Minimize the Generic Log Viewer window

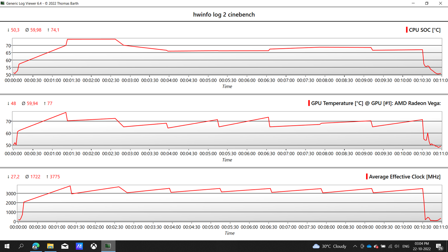412,3
